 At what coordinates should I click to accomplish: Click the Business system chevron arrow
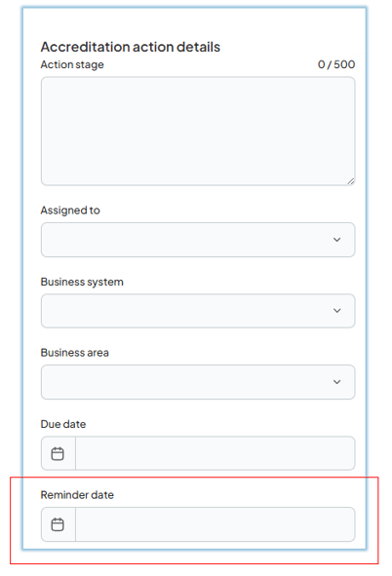click(336, 311)
